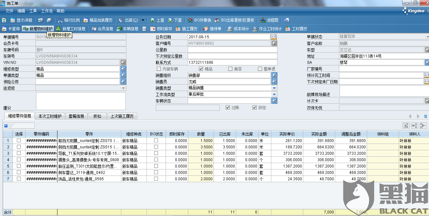This screenshot has height=216, width=429.
Task: Switch to the 套餐信息 tab
Action: click(77, 116)
